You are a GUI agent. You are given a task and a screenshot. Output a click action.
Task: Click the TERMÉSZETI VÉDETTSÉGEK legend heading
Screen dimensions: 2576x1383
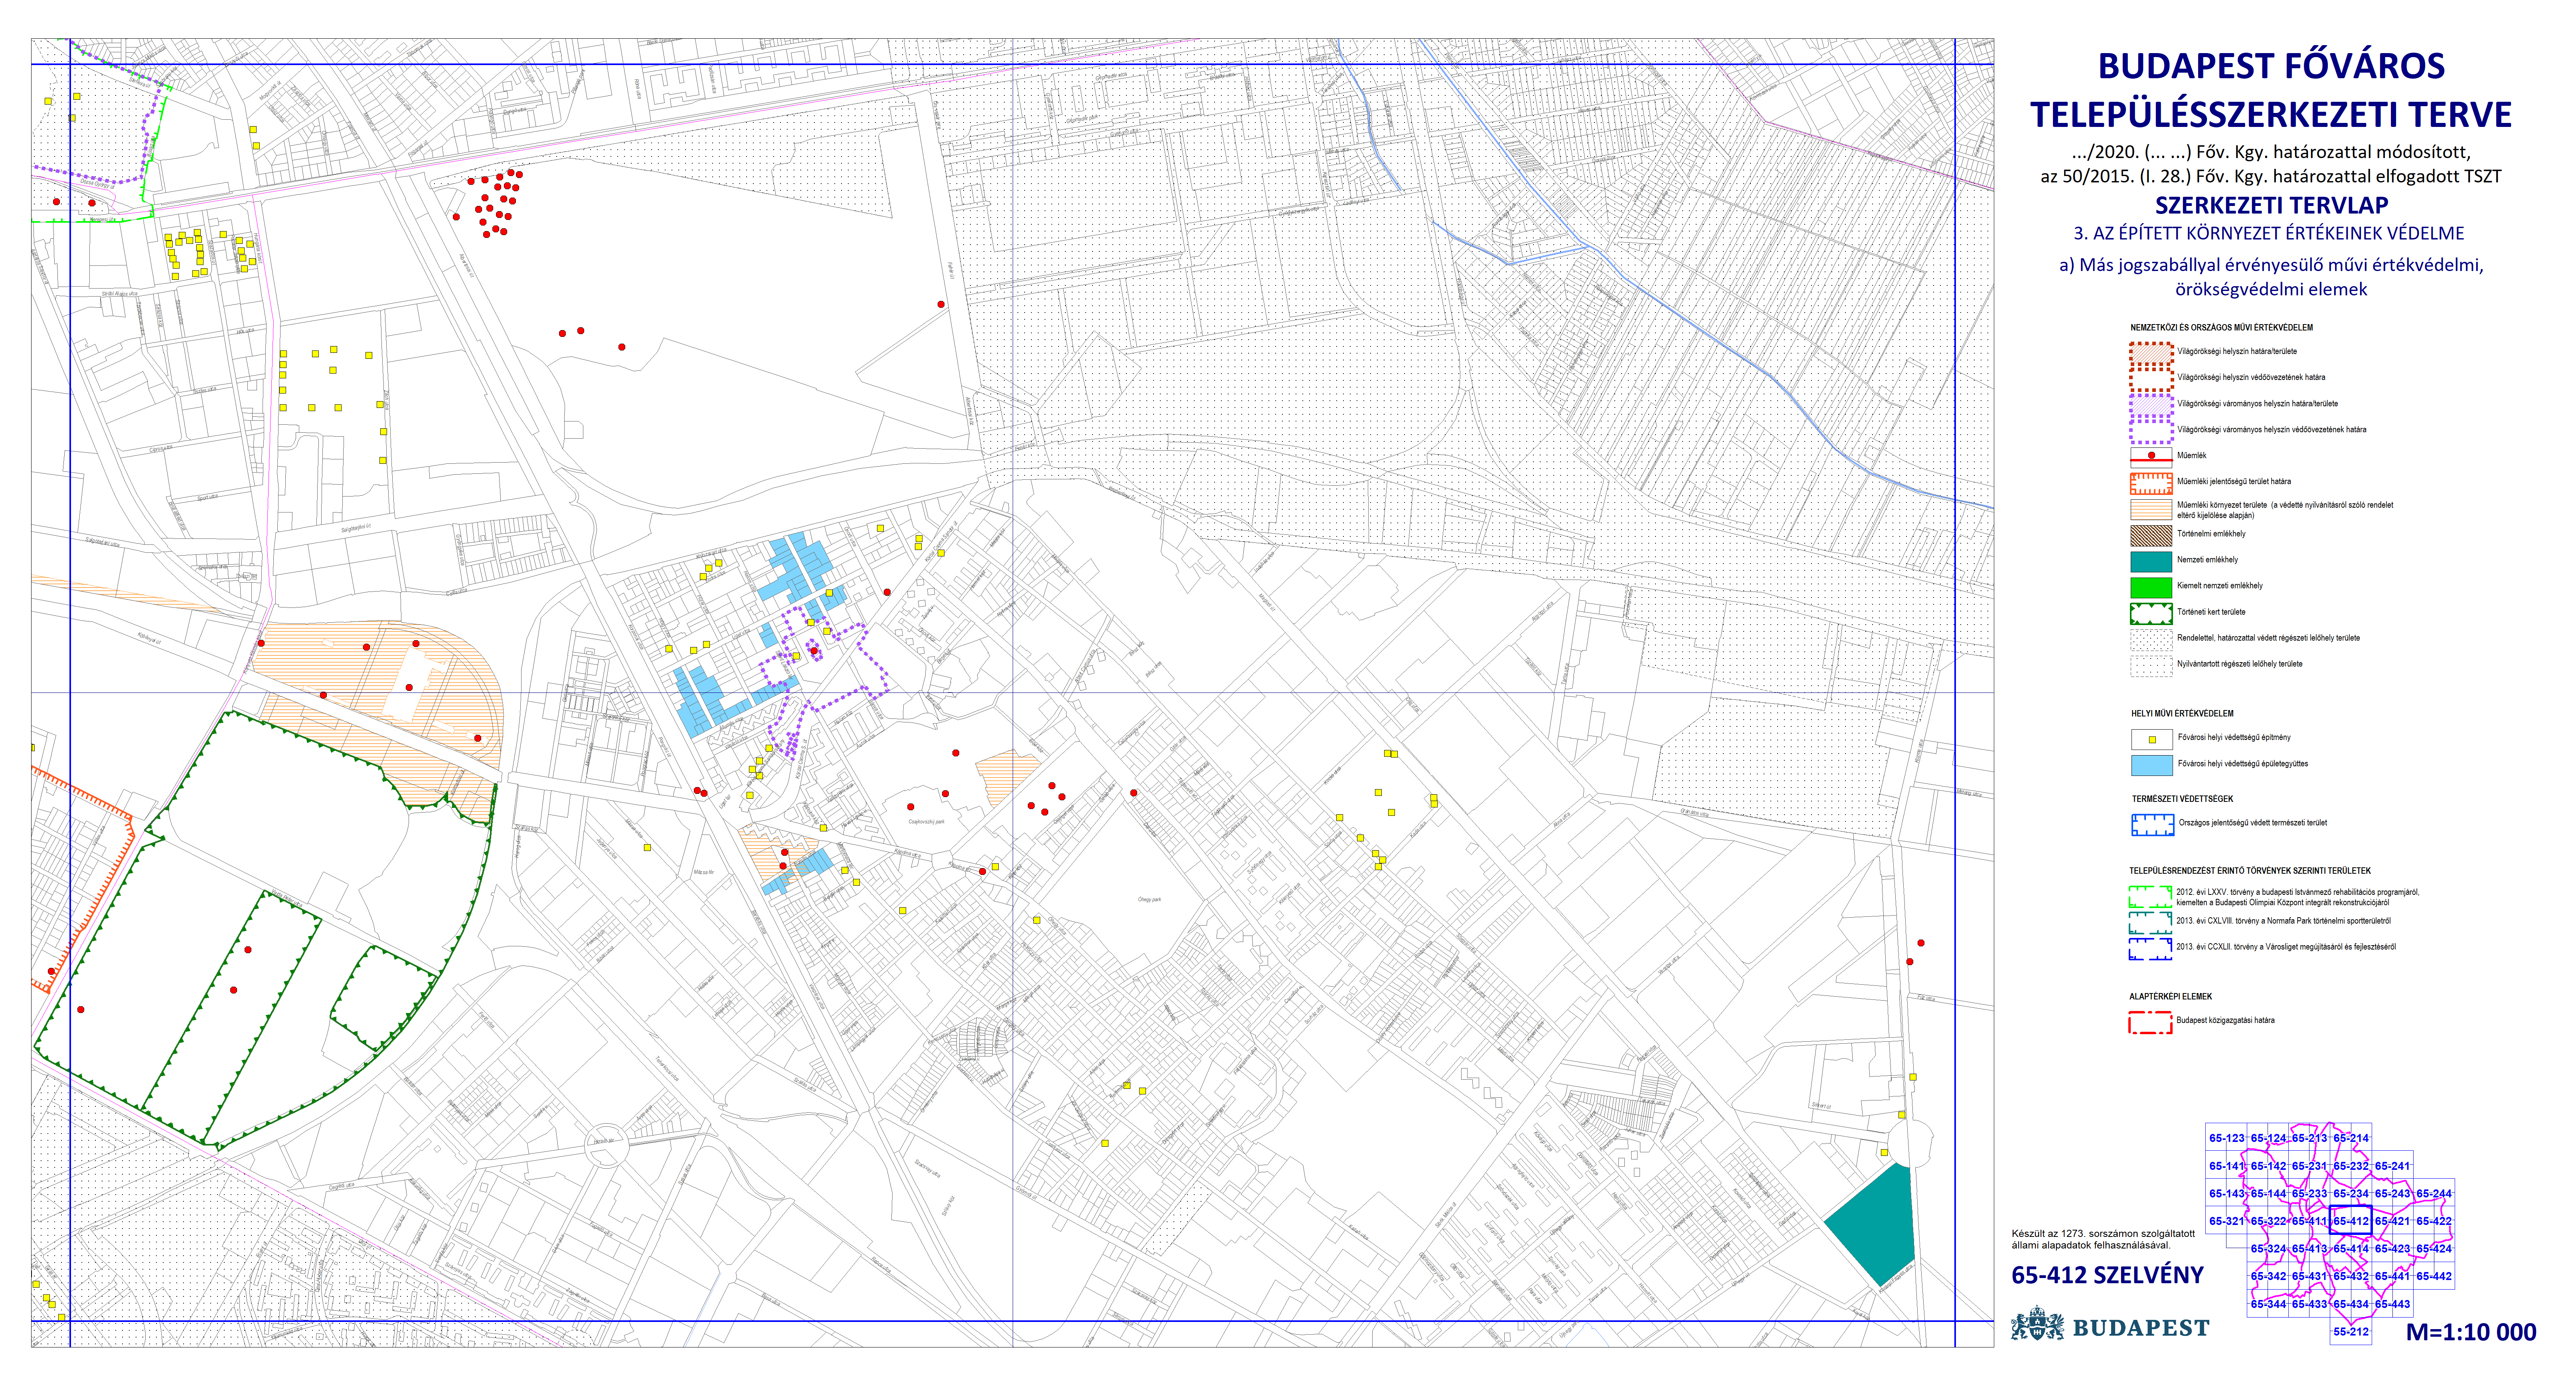tap(2182, 799)
